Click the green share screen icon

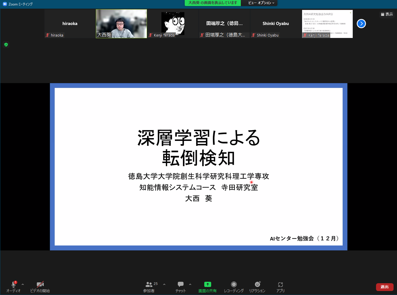pyautogui.click(x=207, y=284)
